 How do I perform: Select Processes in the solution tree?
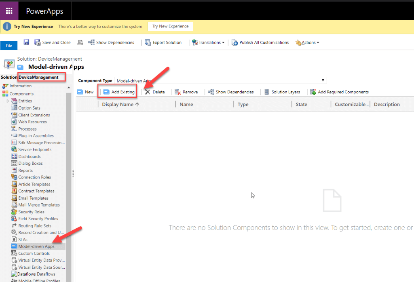pyautogui.click(x=27, y=129)
